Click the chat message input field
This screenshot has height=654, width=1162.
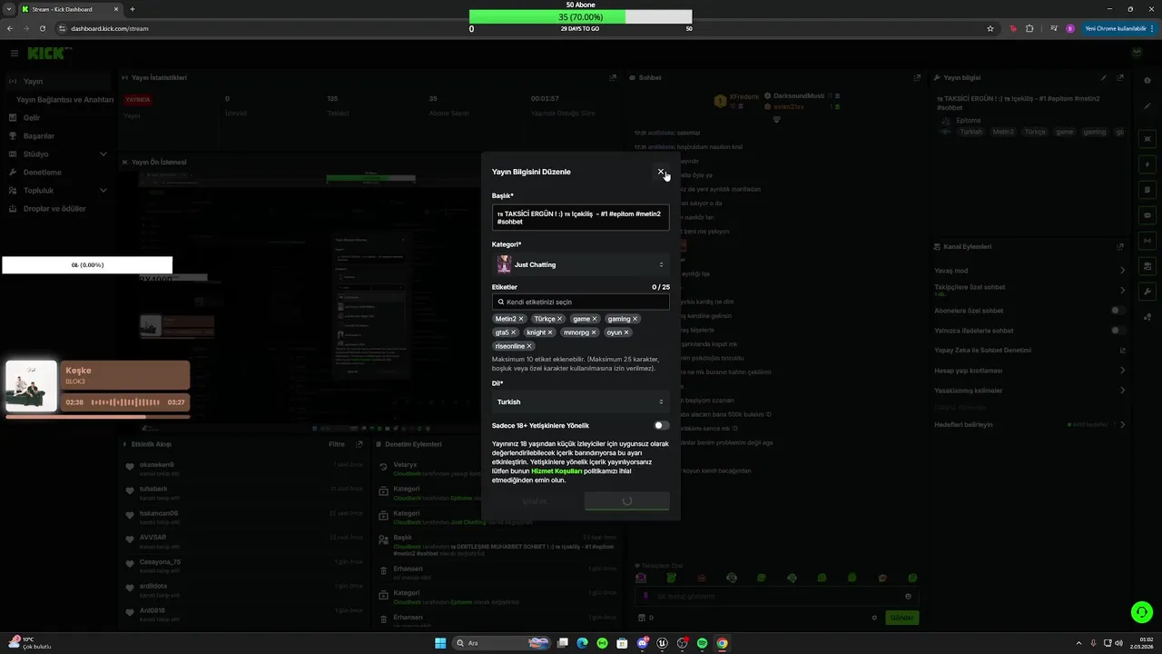coord(776,597)
